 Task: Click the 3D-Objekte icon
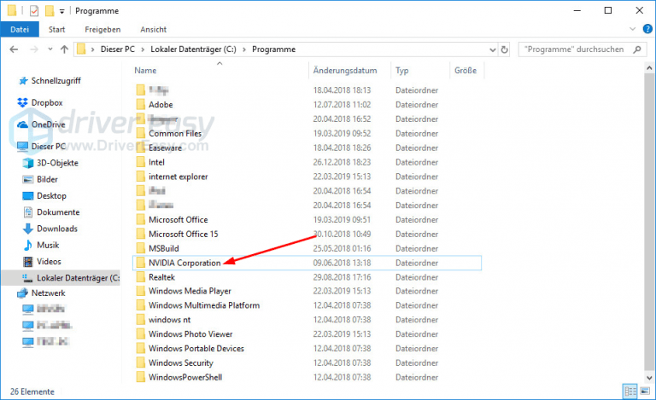tap(28, 163)
